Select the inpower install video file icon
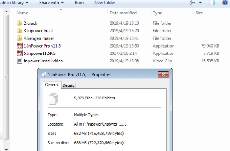Image resolution: width=230 pixels, height=151 pixels. coord(20,61)
